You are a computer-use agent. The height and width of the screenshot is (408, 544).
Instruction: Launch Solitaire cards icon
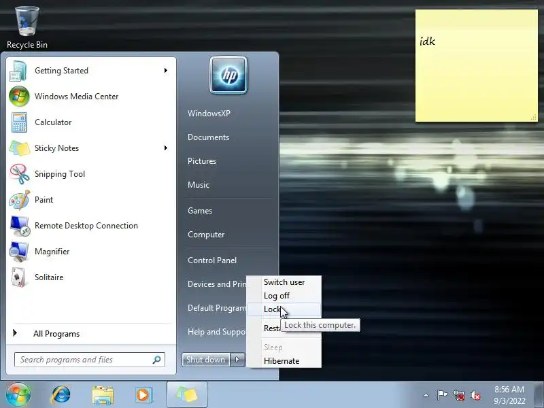(18, 277)
